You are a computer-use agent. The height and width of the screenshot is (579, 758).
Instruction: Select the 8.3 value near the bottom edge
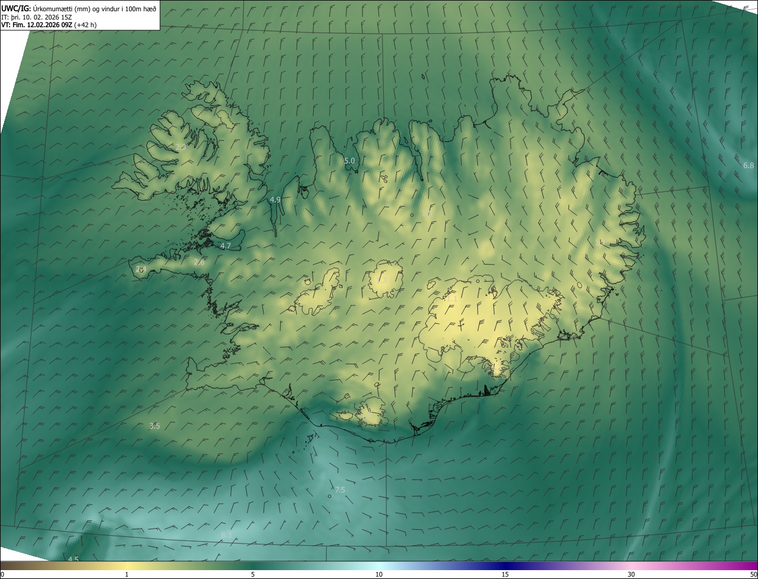(x=226, y=535)
